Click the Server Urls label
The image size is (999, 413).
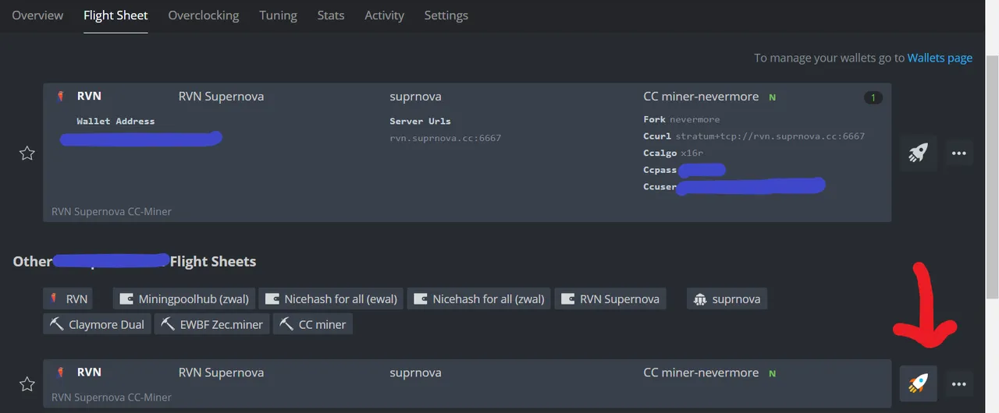pyautogui.click(x=420, y=121)
